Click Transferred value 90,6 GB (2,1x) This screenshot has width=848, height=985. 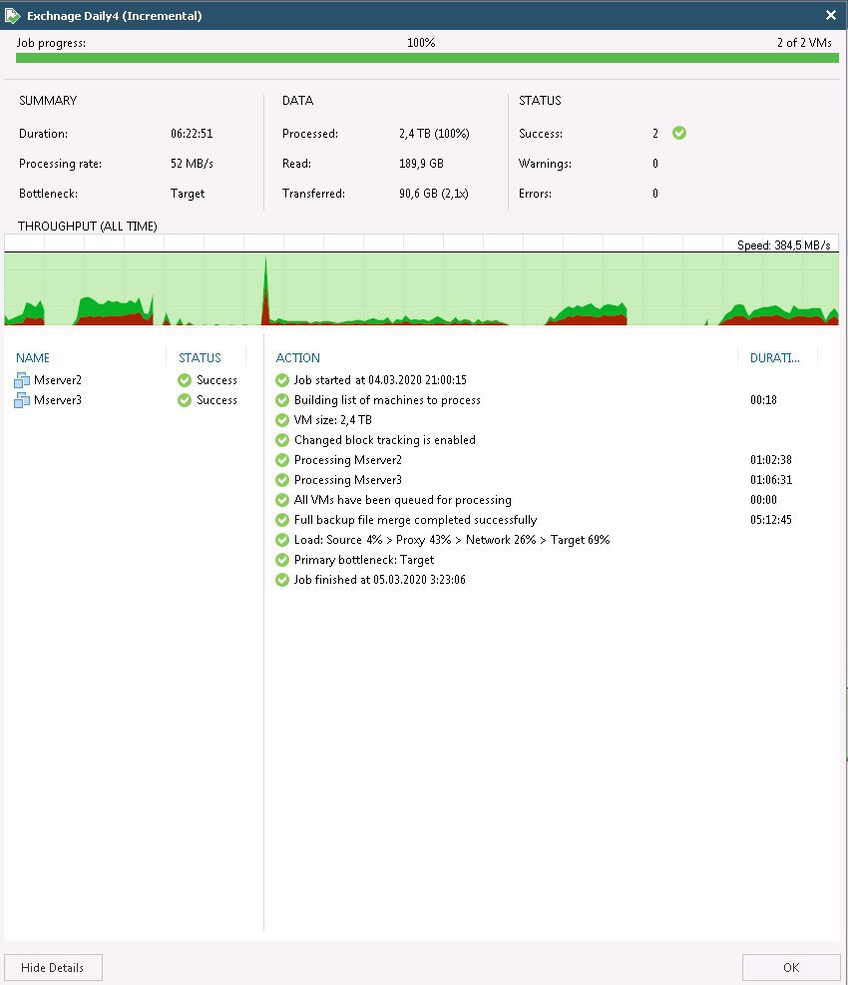[x=433, y=195]
